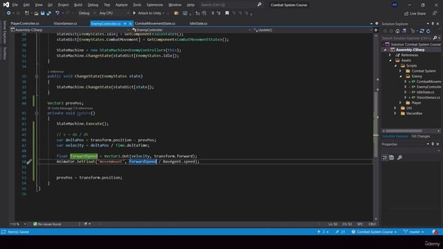
Task: Open the Any CPU platform dropdown
Action: click(114, 13)
